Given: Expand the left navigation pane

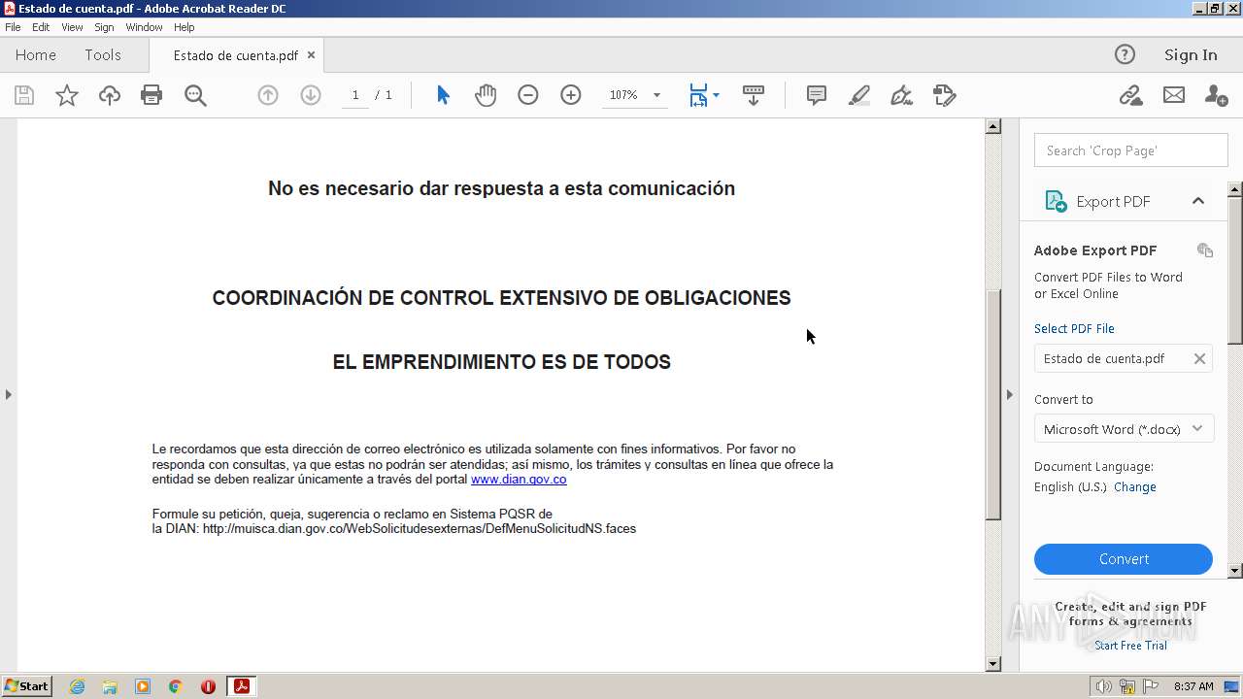Looking at the screenshot, I should [x=9, y=394].
